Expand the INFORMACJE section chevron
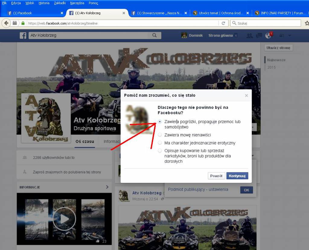 [x=107, y=187]
